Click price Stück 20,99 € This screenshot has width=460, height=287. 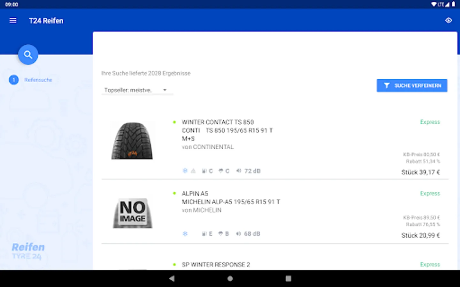[421, 236]
